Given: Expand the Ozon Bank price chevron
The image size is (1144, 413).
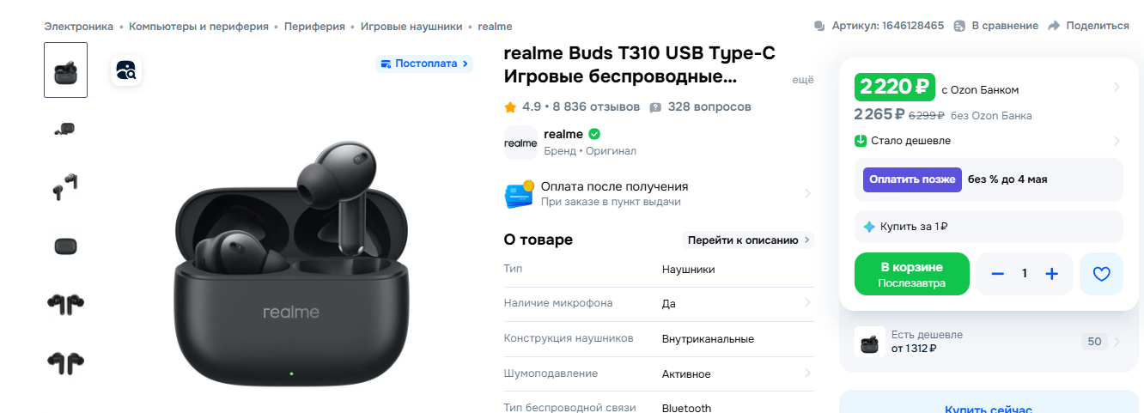Looking at the screenshot, I should coord(1116,87).
